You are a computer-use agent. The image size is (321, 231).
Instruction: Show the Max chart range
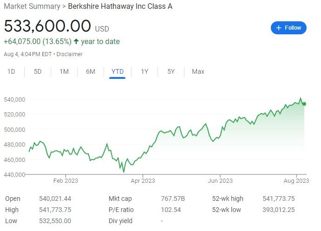click(198, 71)
